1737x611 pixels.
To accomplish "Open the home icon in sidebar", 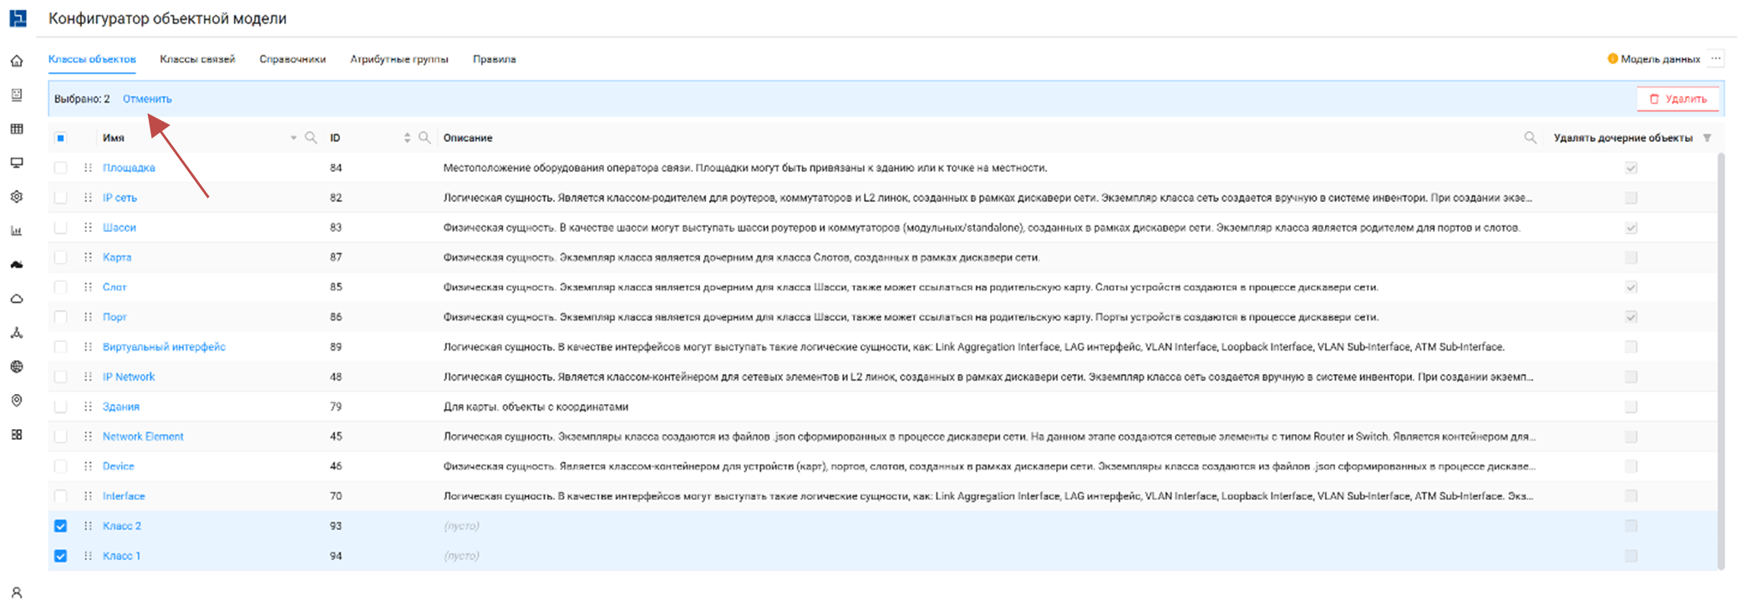I will (x=17, y=61).
